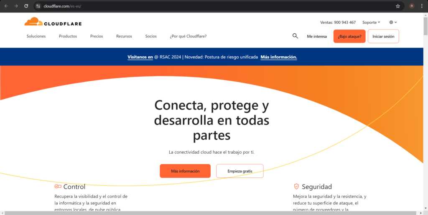
Task: Click the Seguridad shield icon
Action: click(x=296, y=186)
